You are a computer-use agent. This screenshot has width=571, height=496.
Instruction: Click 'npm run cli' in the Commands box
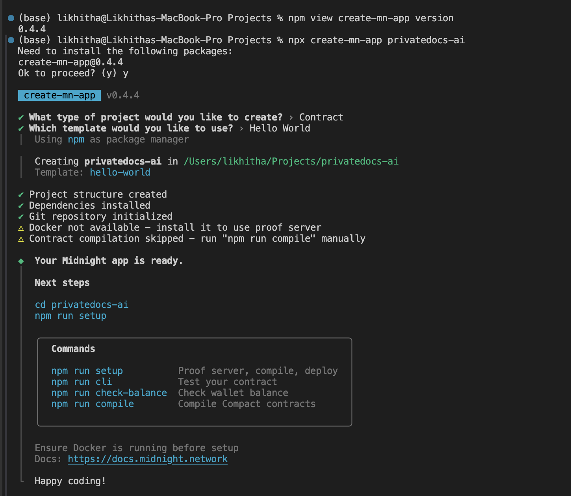coord(82,382)
